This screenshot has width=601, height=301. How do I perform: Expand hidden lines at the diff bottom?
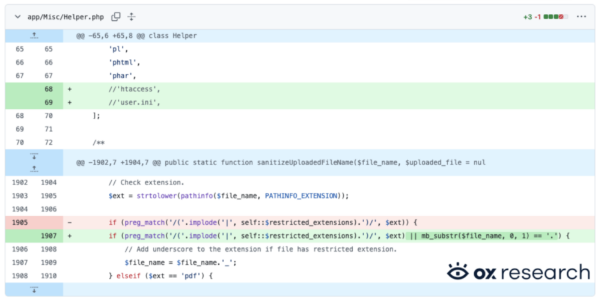click(x=34, y=290)
